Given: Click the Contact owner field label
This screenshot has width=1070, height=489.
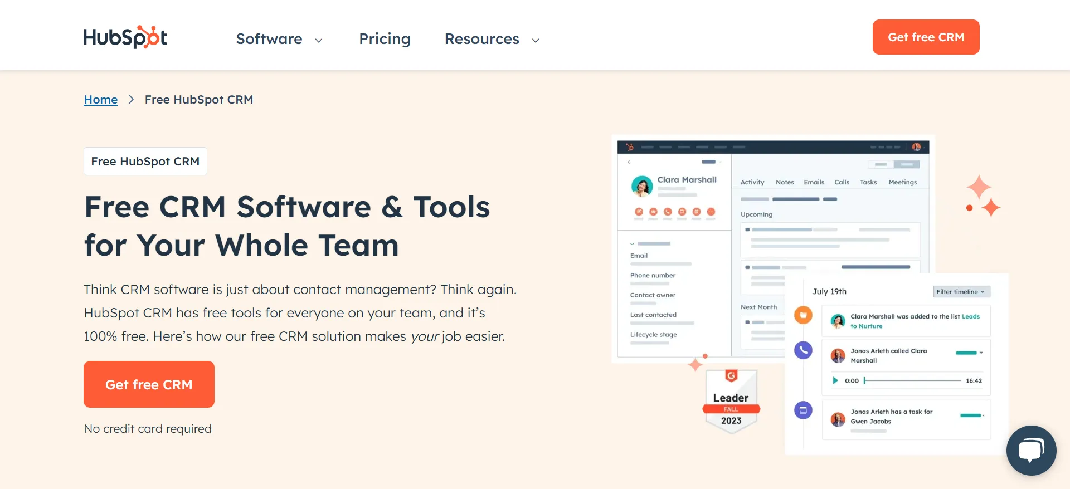Looking at the screenshot, I should click(653, 295).
